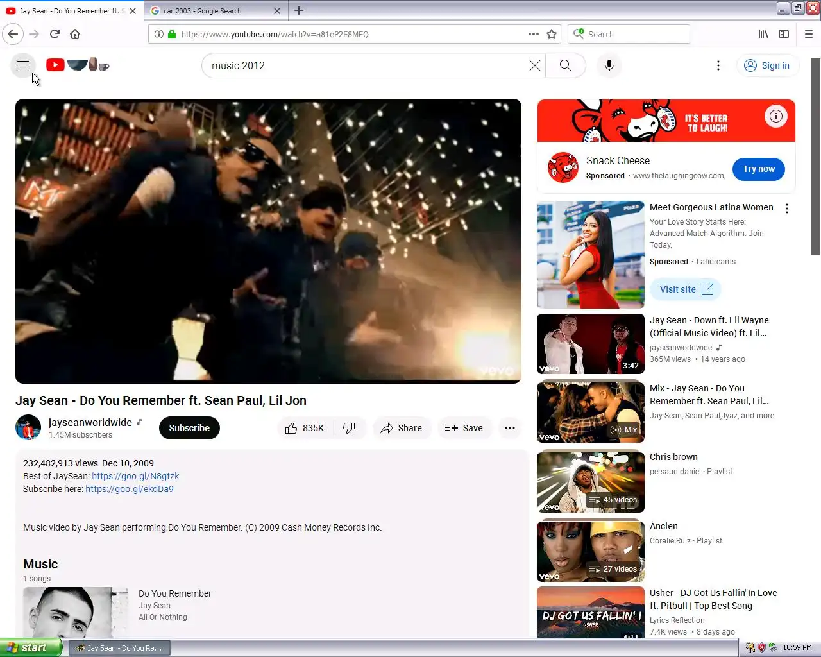Viewport: 821px width, 657px height.
Task: Show site information icon in address bar
Action: point(158,34)
